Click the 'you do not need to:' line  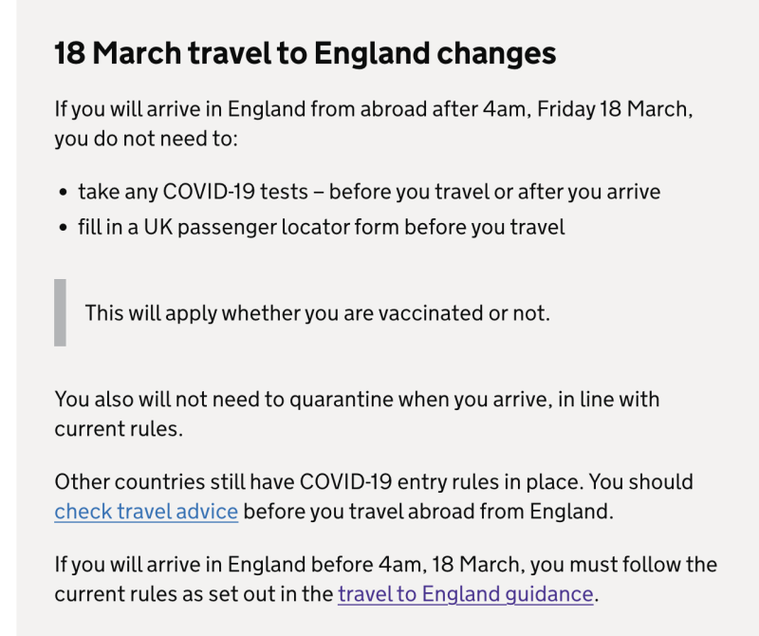[146, 139]
